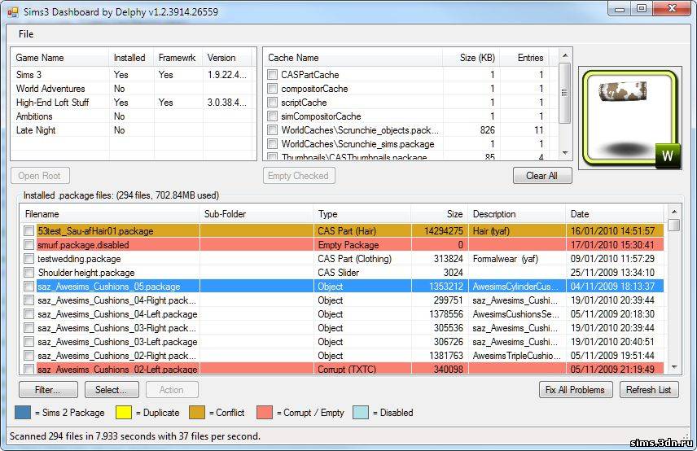Select the World Adventures game row
697x451 pixels.
(132, 89)
